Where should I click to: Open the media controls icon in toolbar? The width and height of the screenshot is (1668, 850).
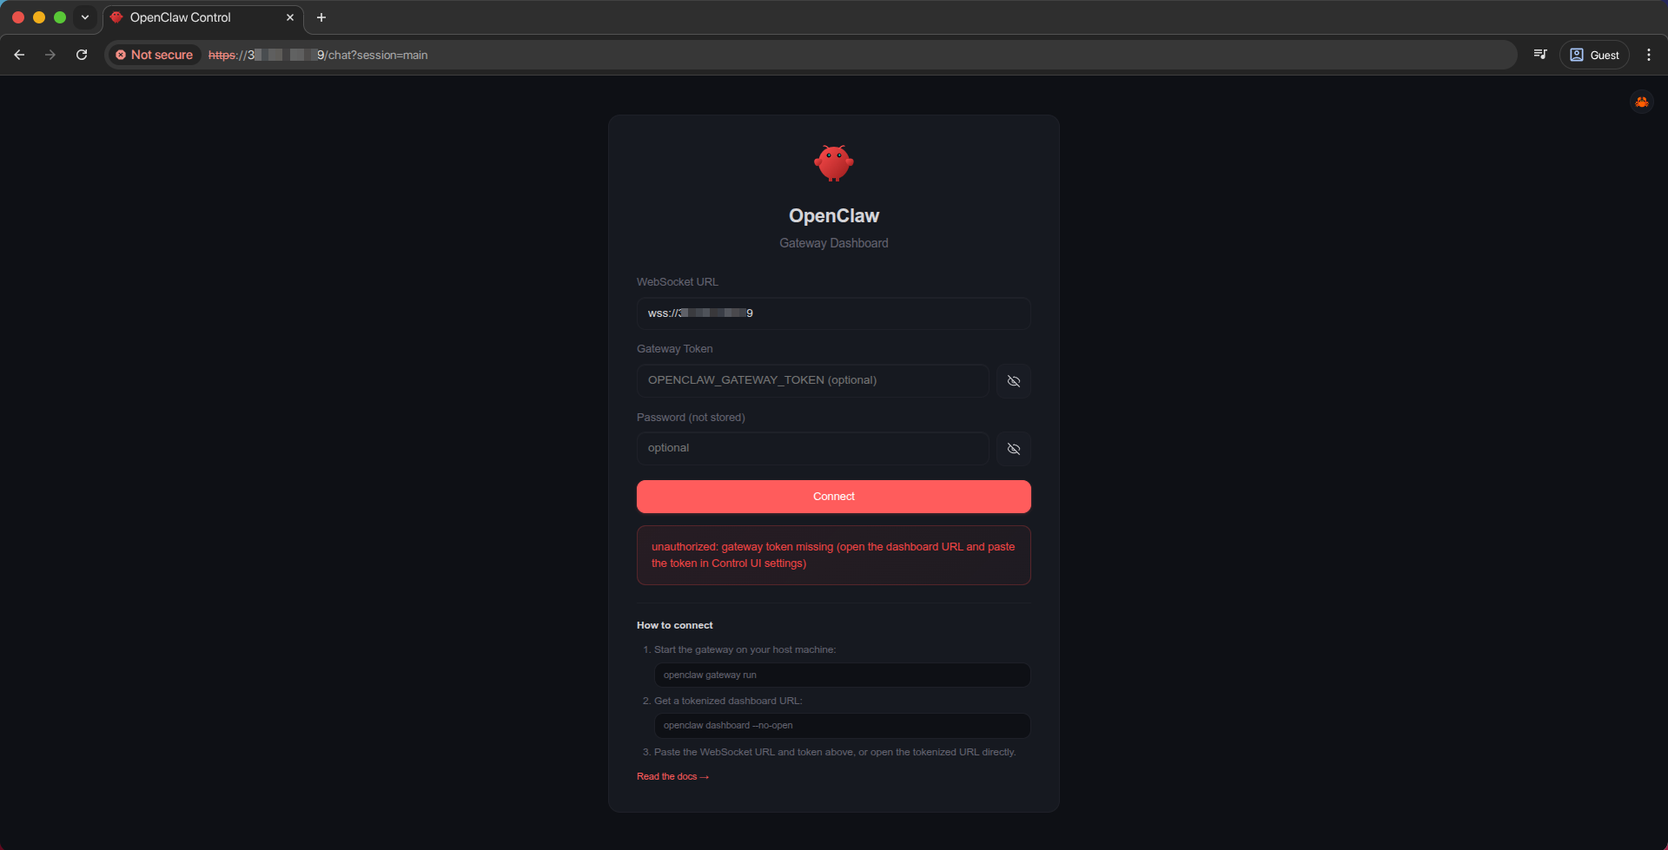[1540, 55]
